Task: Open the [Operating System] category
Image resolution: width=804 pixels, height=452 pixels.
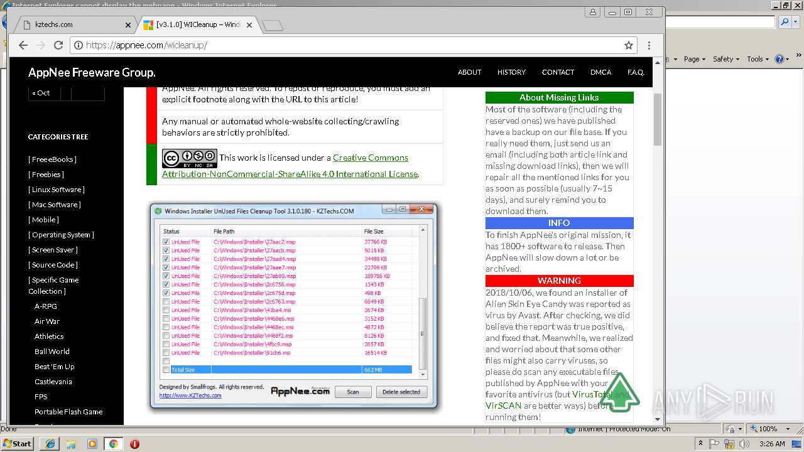Action: pos(61,235)
